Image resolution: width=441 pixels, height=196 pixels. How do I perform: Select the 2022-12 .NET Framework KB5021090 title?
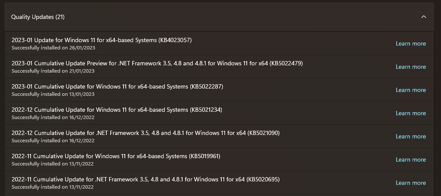[146, 133]
